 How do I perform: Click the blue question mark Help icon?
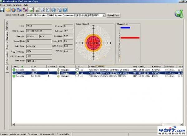click(x=65, y=10)
